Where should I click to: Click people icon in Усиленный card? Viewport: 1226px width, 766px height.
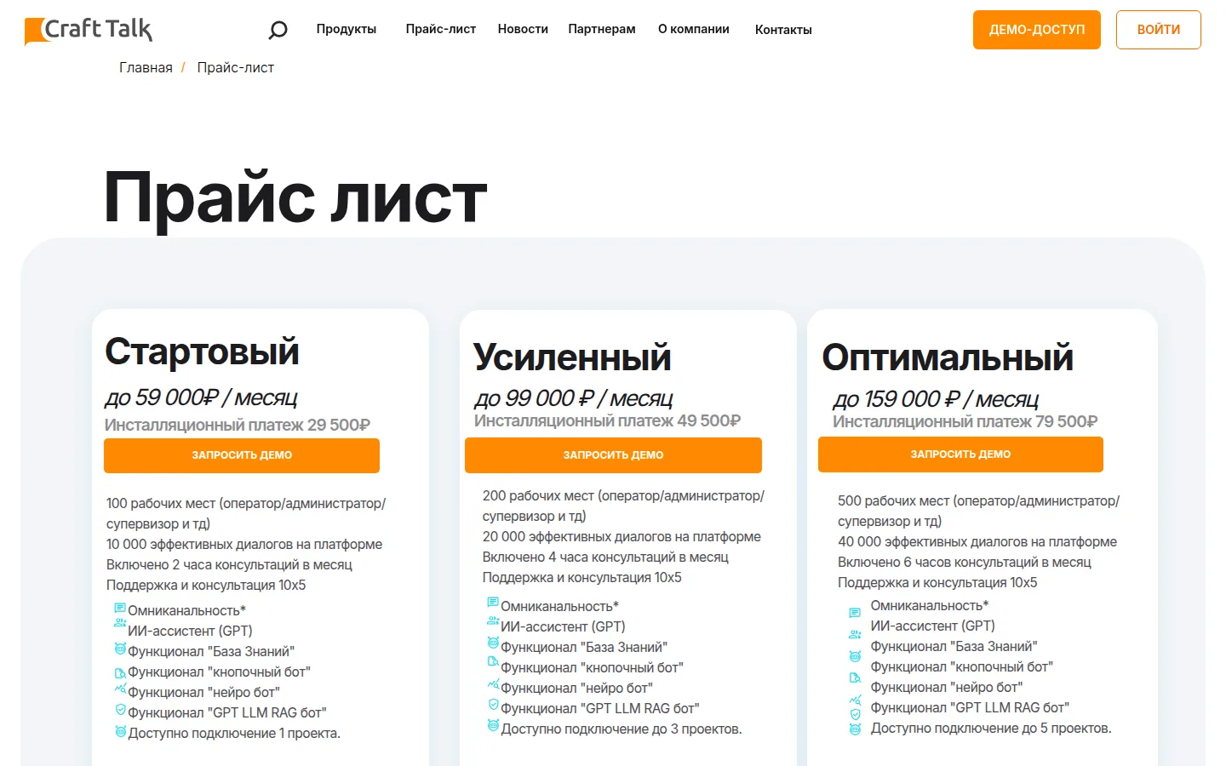tap(493, 620)
